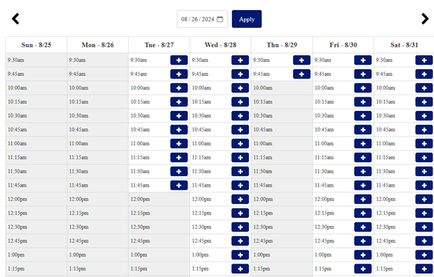
Task: Click the Fri - 8/30 column header
Action: pos(343,45)
